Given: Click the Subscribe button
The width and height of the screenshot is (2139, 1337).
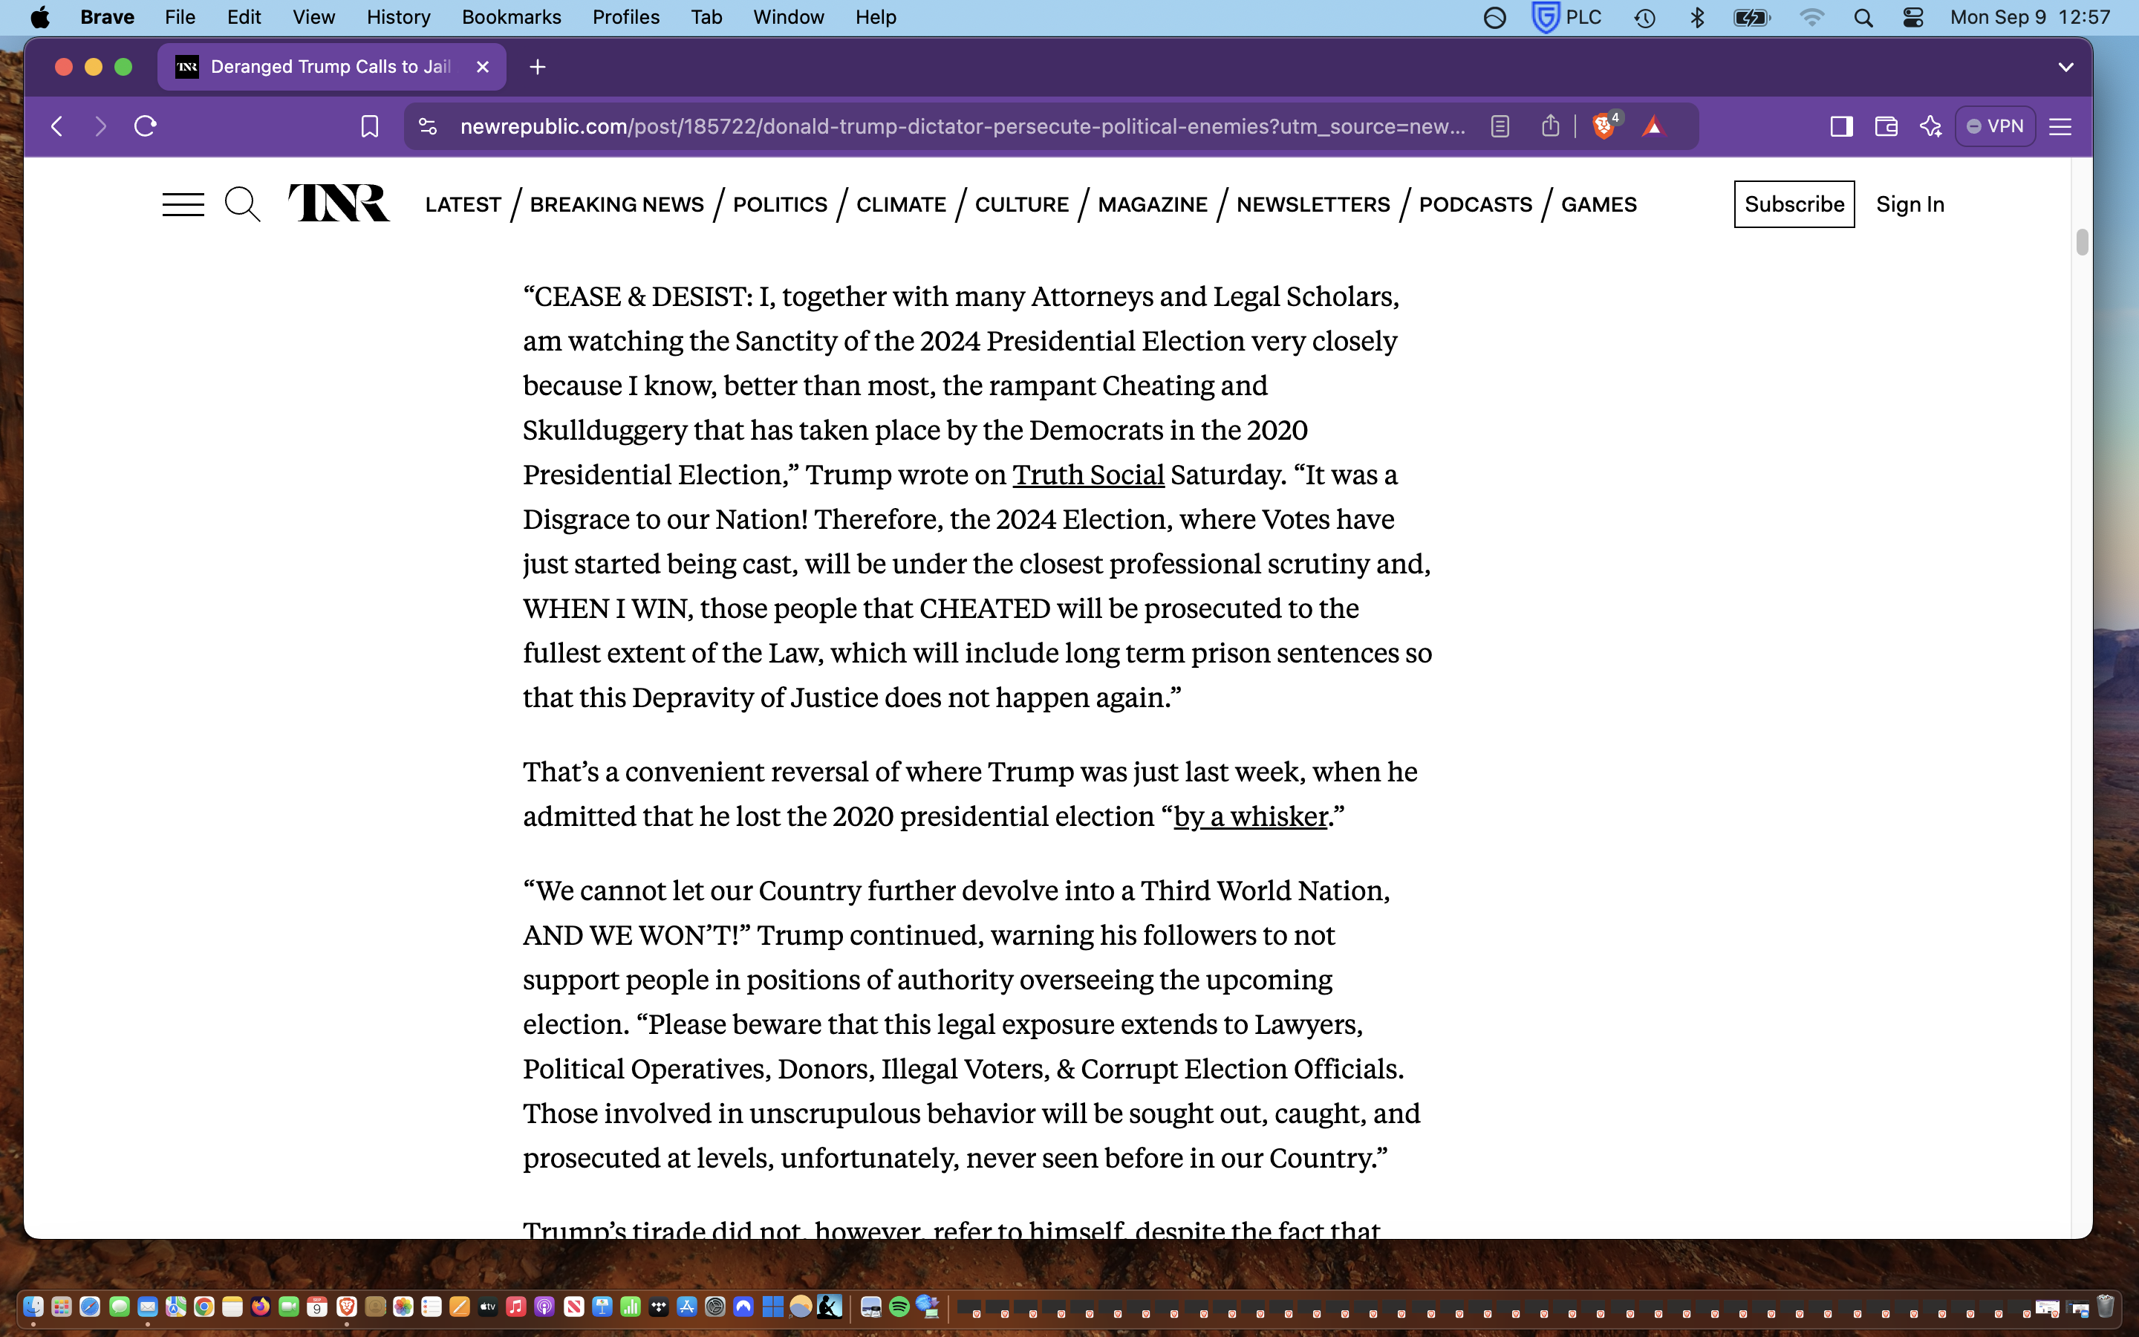Looking at the screenshot, I should pyautogui.click(x=1794, y=204).
